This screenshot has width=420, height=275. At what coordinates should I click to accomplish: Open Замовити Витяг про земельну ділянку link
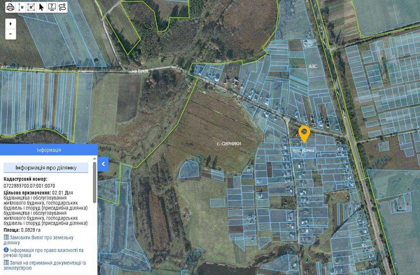[x=38, y=240]
